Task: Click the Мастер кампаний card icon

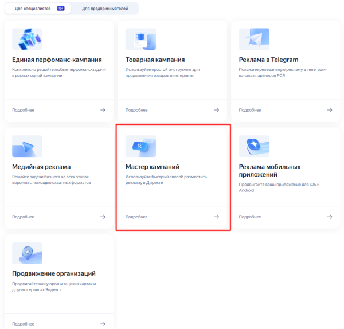Action: (140, 146)
